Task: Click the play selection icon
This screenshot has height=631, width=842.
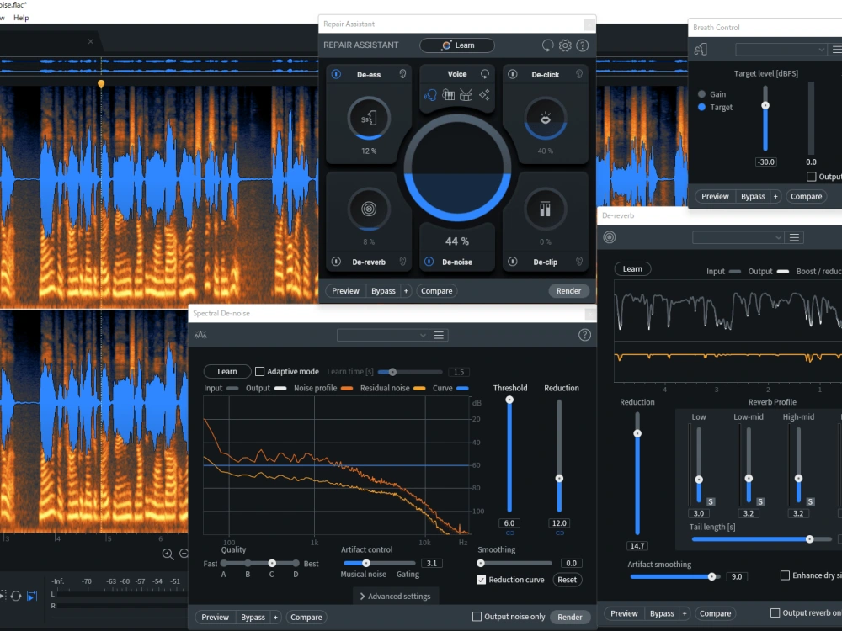Action: (32, 597)
